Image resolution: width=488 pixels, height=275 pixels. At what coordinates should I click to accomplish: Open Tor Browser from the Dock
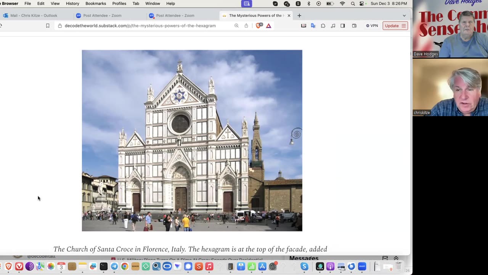tap(29, 267)
